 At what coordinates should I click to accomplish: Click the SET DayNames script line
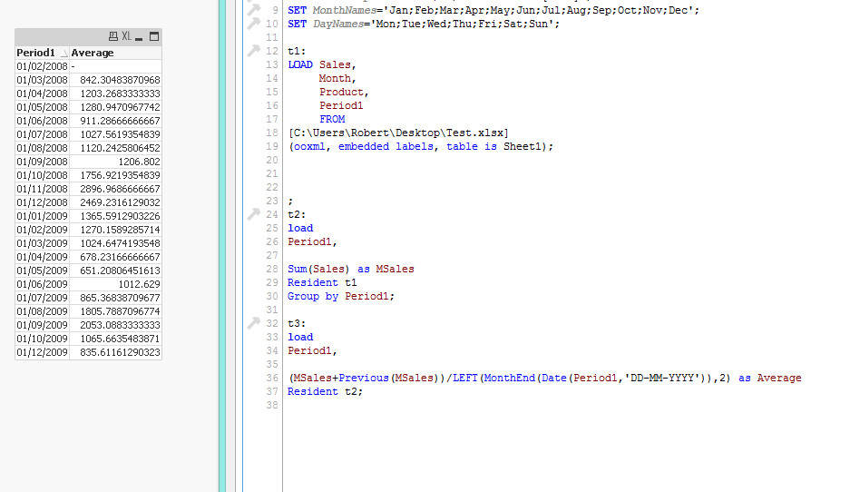tap(424, 24)
